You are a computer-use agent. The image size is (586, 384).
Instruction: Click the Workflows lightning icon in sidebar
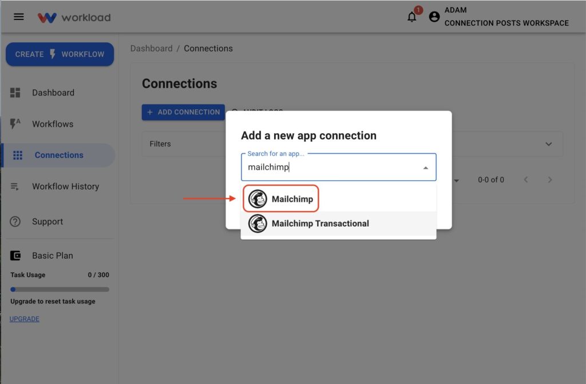coord(15,124)
